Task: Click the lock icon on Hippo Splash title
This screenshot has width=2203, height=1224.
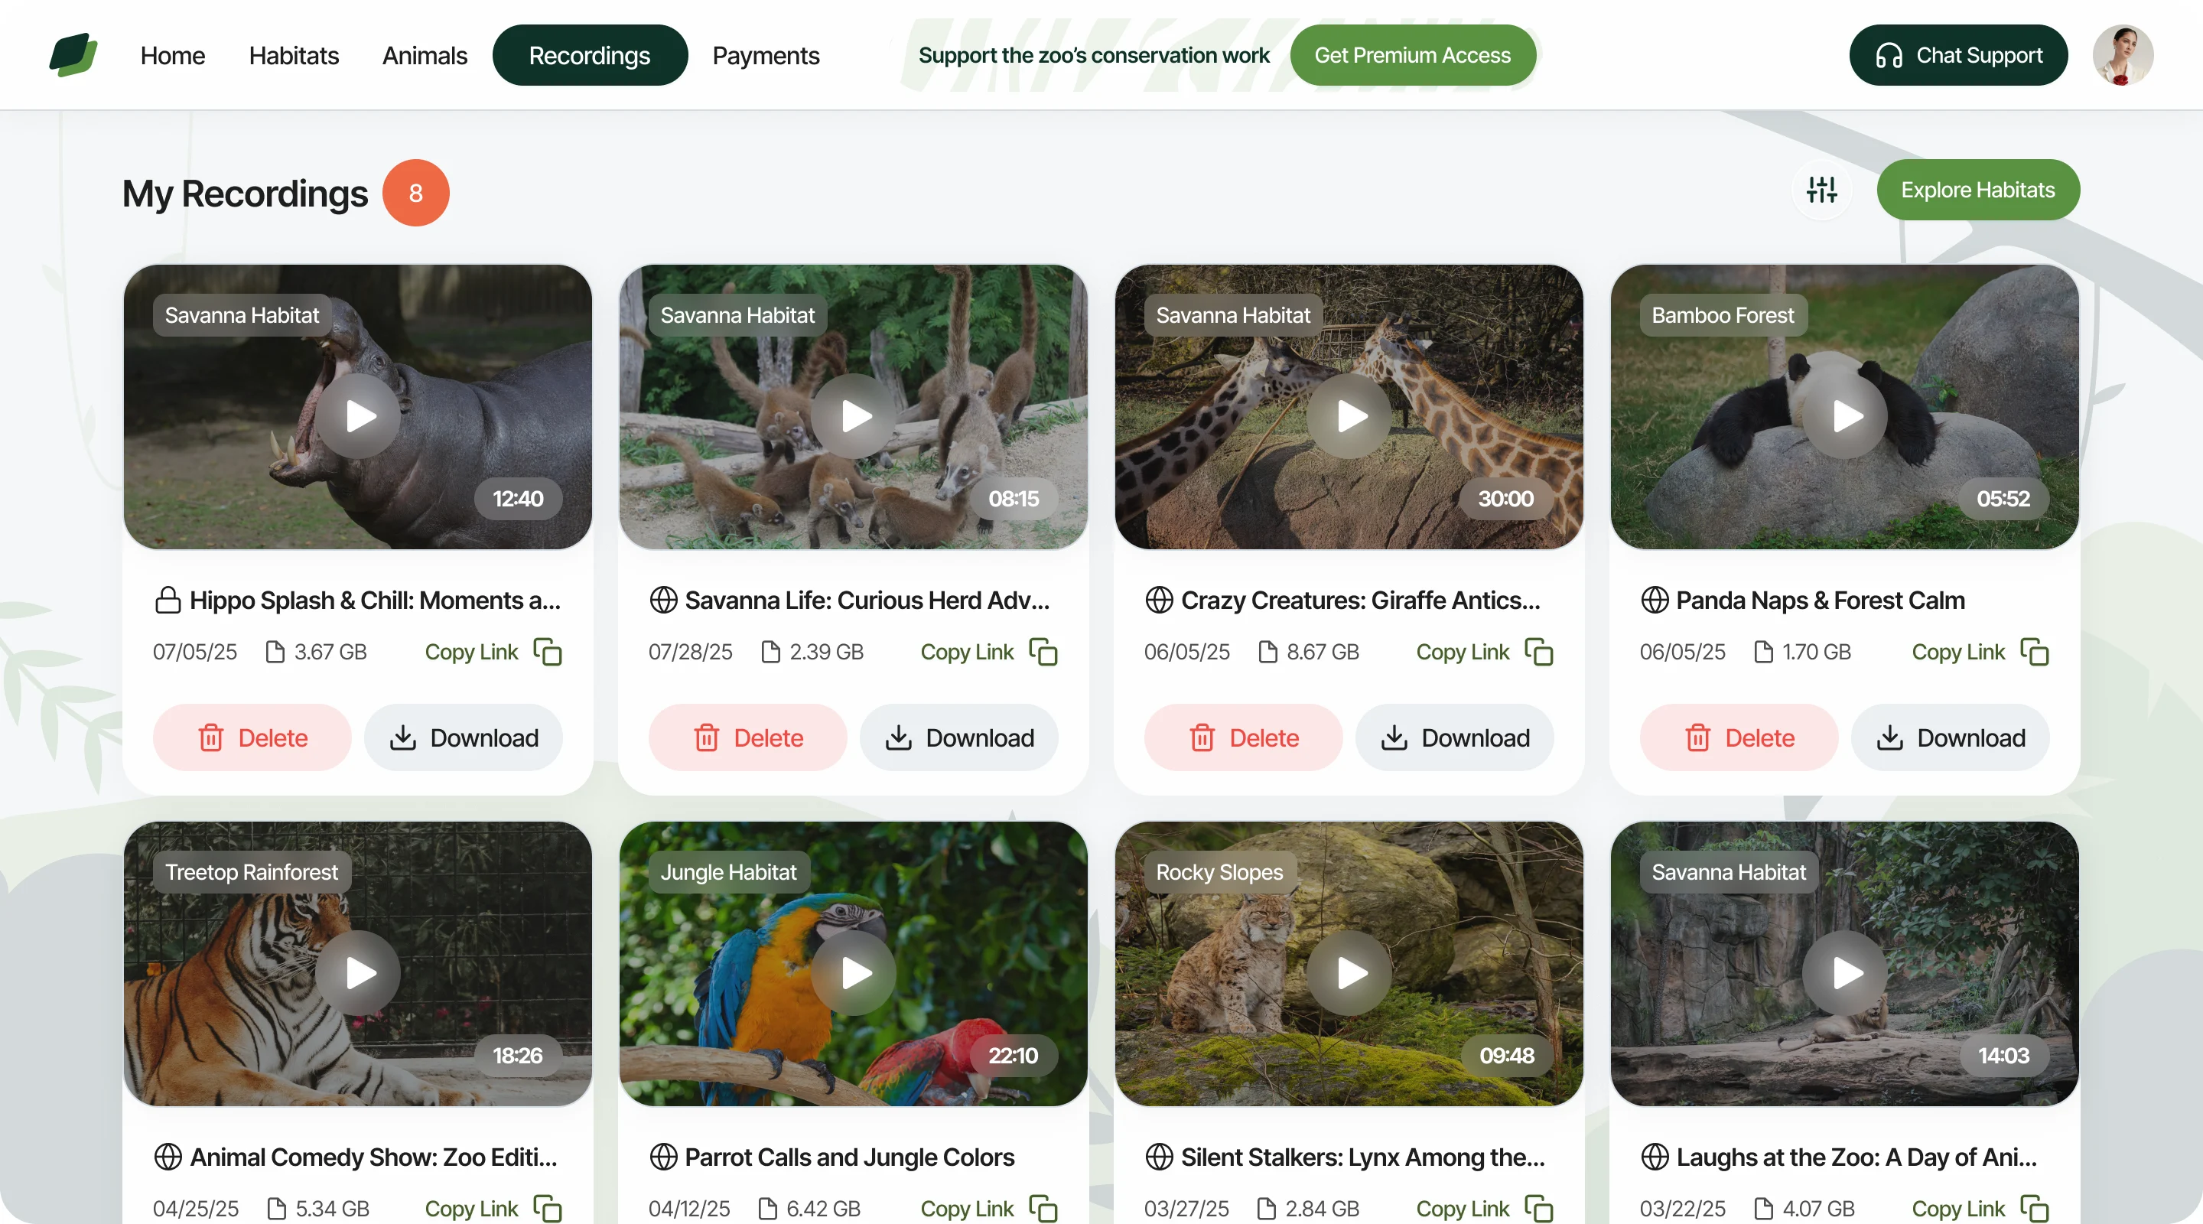Action: [x=168, y=601]
